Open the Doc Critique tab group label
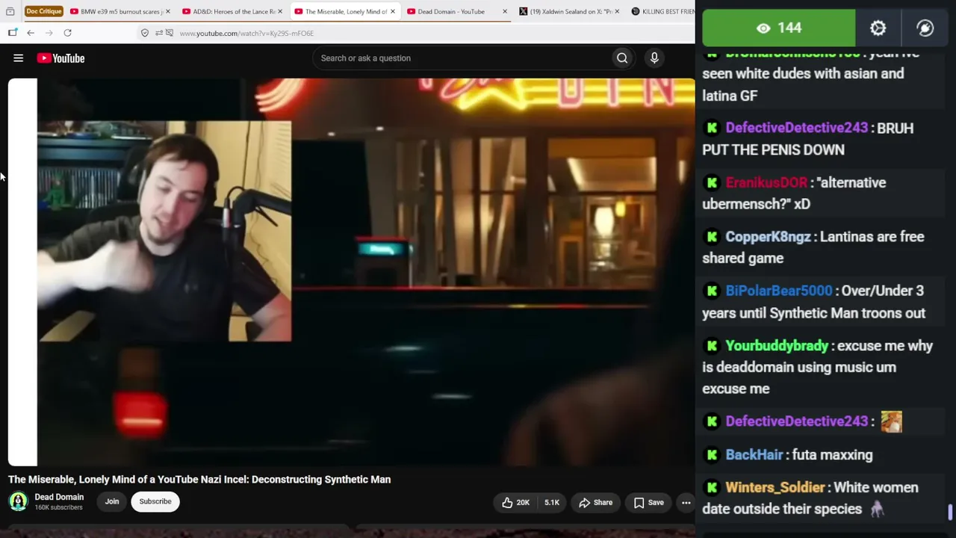Screen dimensions: 956x538 point(44,11)
